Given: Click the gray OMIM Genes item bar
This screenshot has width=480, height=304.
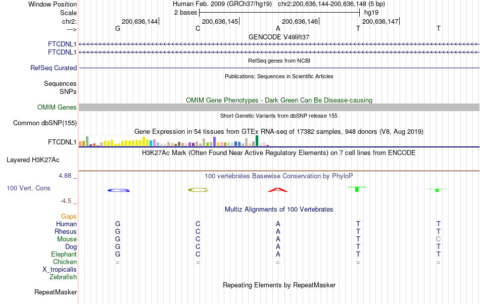Looking at the screenshot, I should (x=279, y=108).
